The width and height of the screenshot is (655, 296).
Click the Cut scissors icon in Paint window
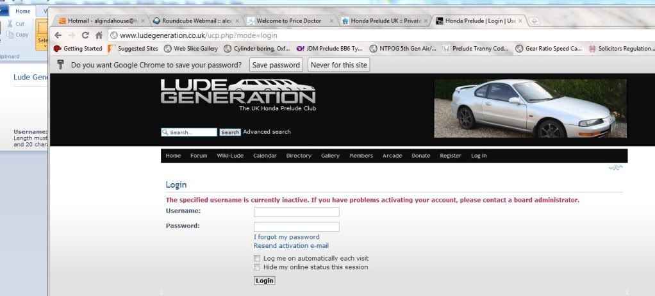(10, 24)
